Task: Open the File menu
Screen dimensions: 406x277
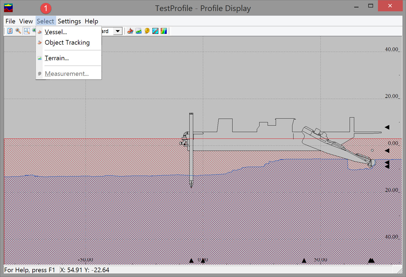Action: point(10,21)
